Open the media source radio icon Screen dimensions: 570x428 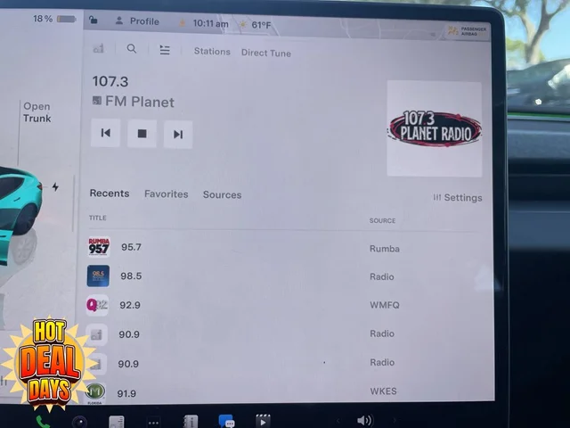[99, 48]
